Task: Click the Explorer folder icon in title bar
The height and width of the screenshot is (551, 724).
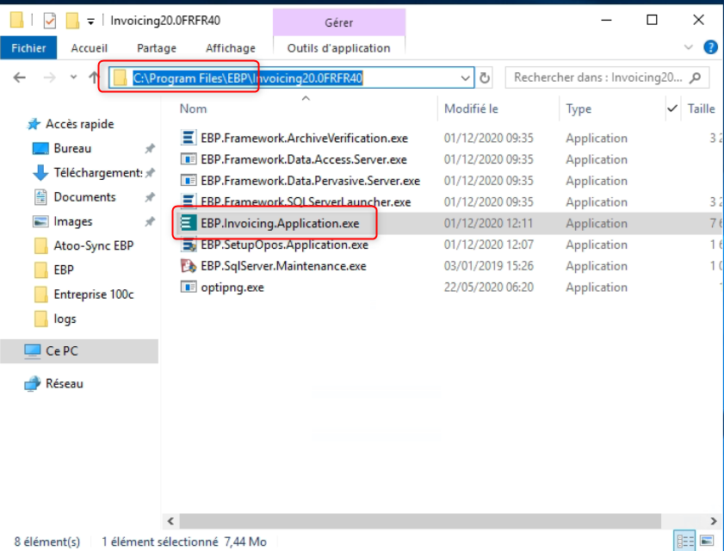Action: (x=16, y=21)
